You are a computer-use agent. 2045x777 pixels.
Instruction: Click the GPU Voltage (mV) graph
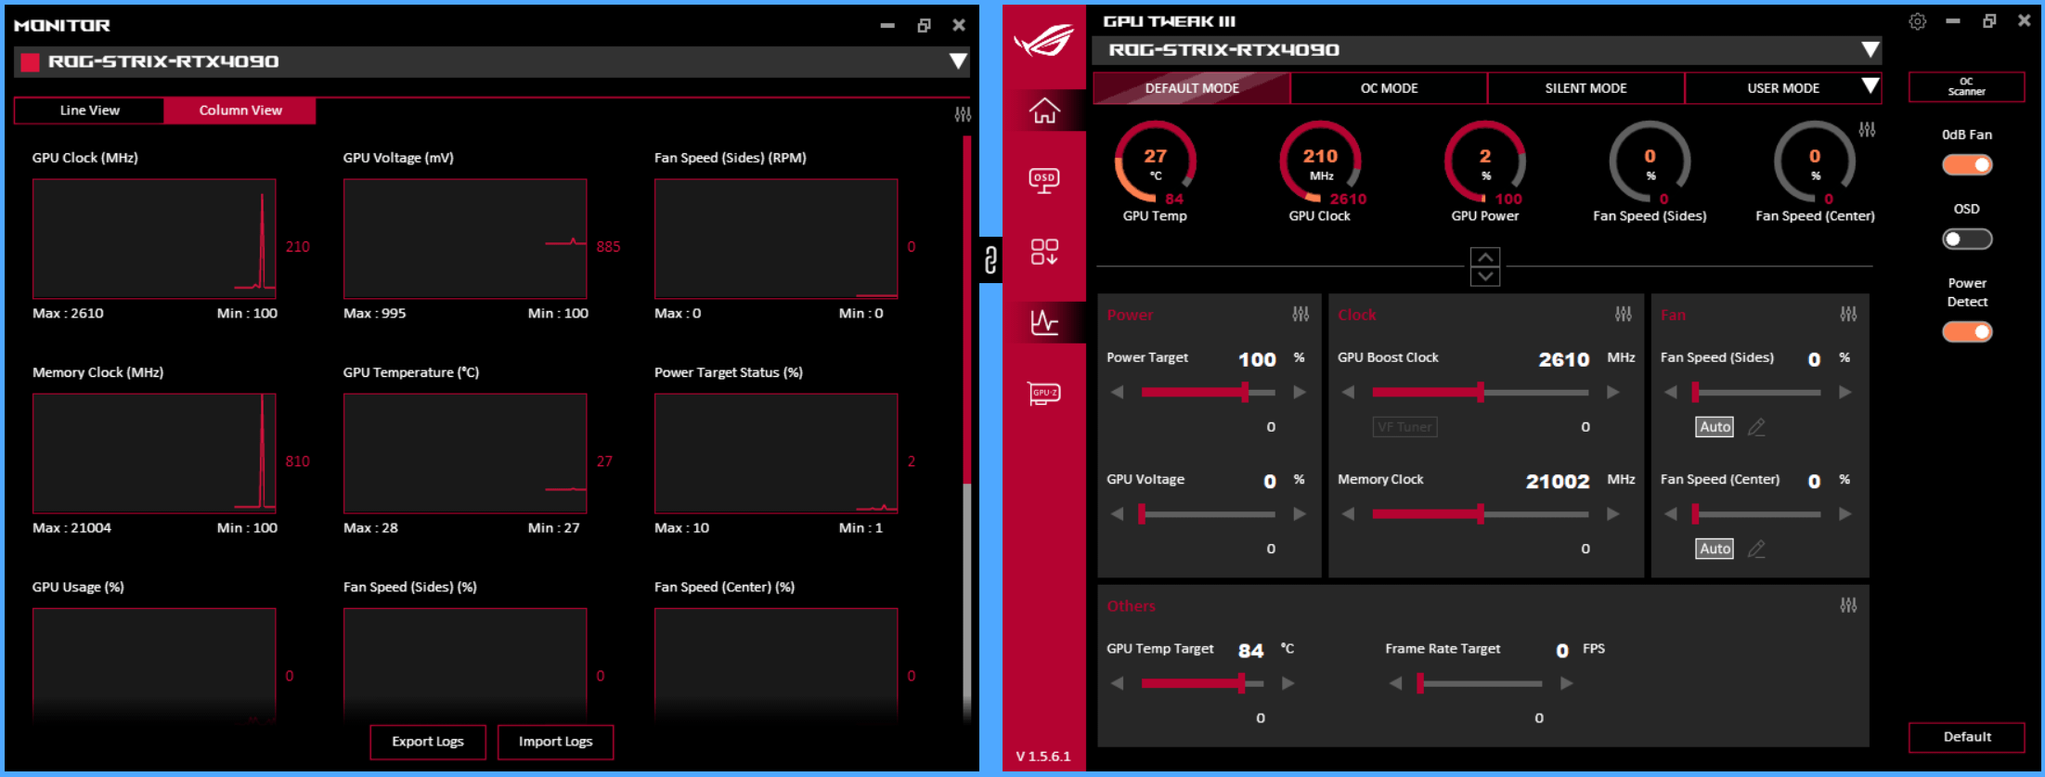(x=465, y=239)
